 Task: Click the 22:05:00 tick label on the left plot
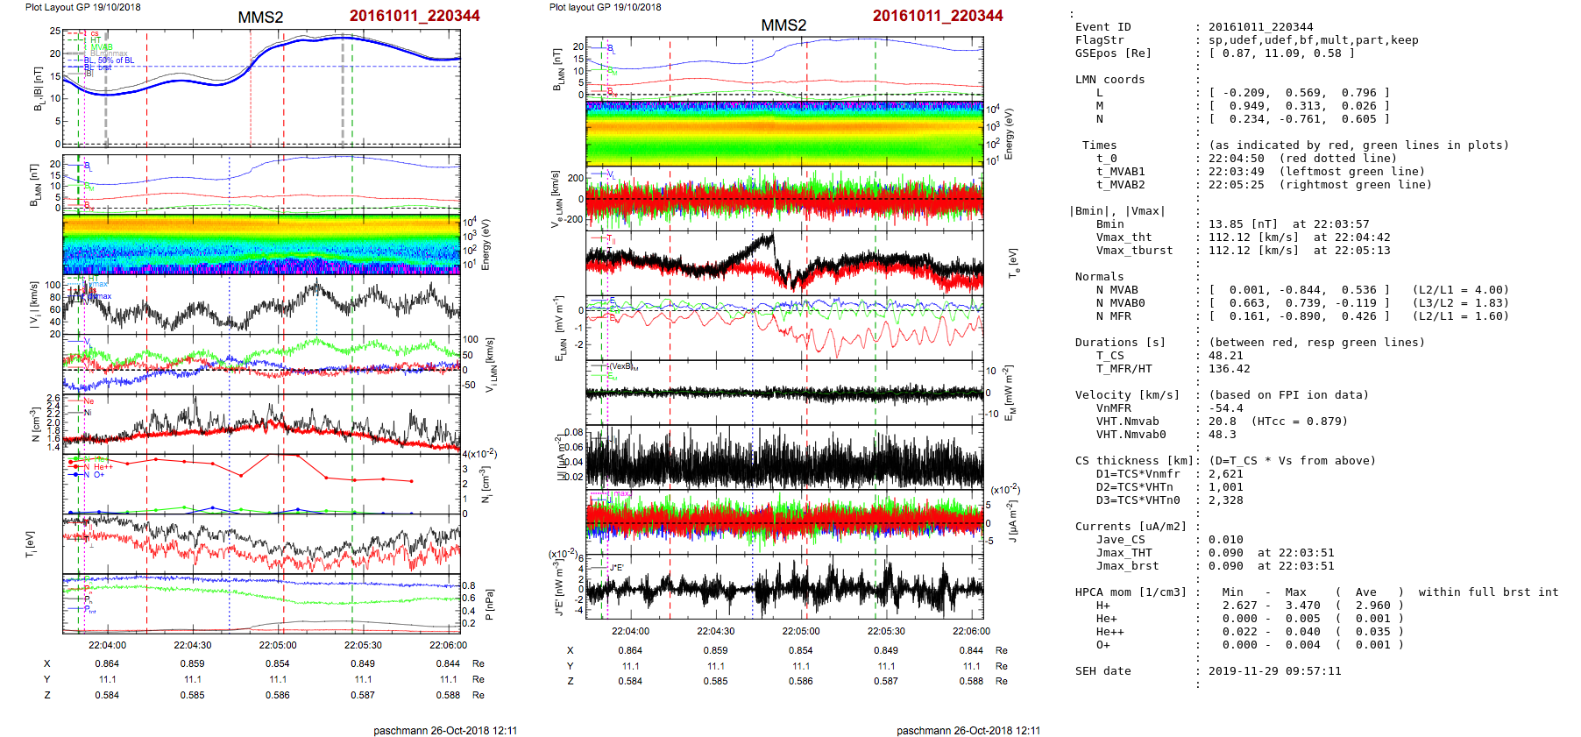(x=277, y=645)
